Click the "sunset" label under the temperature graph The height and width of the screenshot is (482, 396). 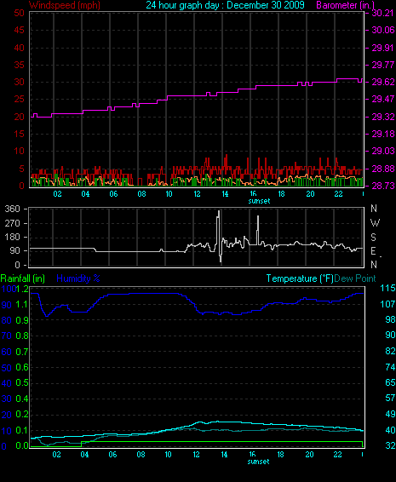(x=258, y=462)
